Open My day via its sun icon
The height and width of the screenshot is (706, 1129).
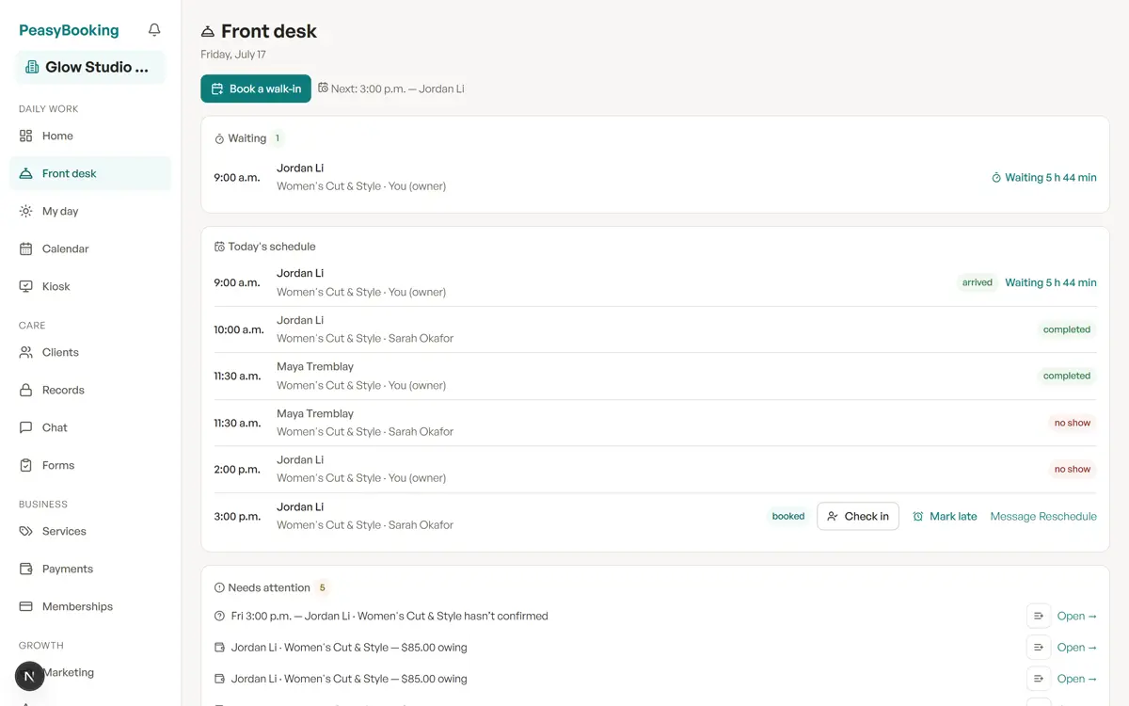[x=26, y=211]
